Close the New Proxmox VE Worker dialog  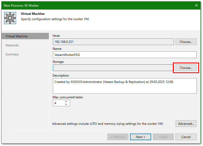tap(196, 5)
